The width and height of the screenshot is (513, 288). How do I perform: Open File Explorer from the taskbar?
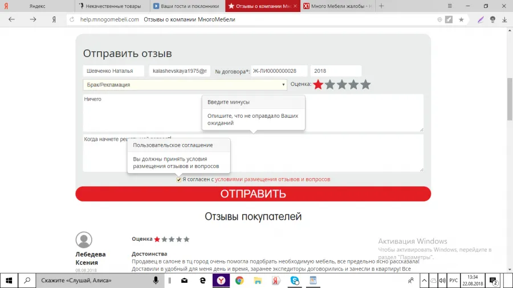click(258, 280)
